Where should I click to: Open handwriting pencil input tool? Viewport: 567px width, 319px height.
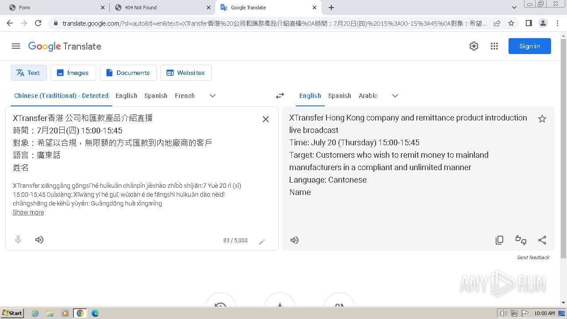pyautogui.click(x=262, y=241)
